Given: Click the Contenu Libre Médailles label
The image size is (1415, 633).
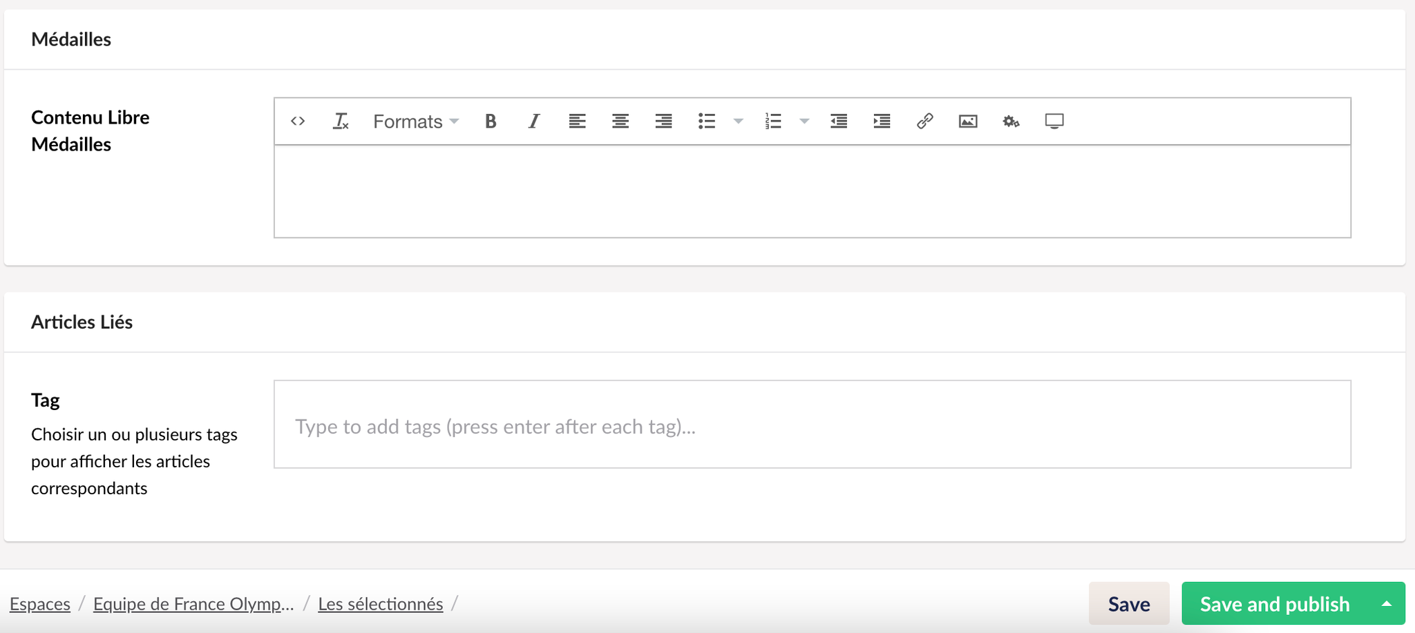Looking at the screenshot, I should (91, 130).
